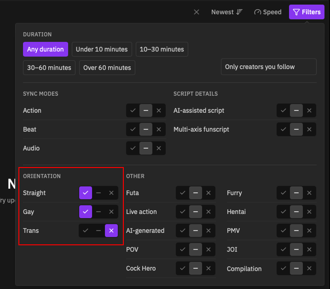Screen dimensions: 330x289
Task: Set Multi-axis funscript to neutral dash
Action: tap(296, 129)
